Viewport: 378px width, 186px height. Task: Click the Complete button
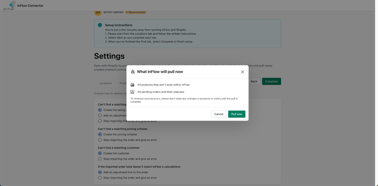click(x=271, y=81)
